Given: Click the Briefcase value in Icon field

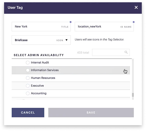Looking at the screenshot, I should [21, 40].
